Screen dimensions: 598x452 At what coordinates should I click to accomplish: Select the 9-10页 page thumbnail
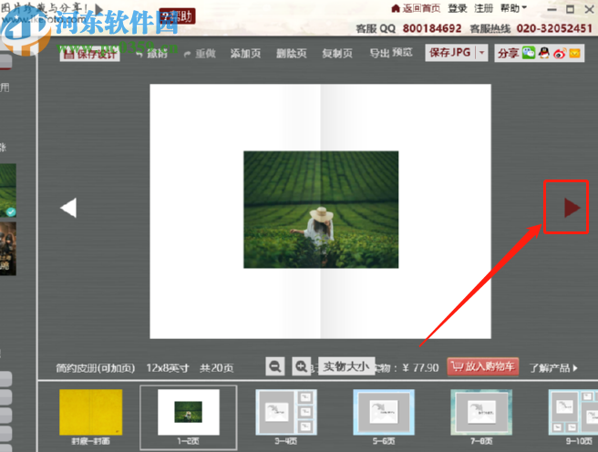[x=573, y=412]
